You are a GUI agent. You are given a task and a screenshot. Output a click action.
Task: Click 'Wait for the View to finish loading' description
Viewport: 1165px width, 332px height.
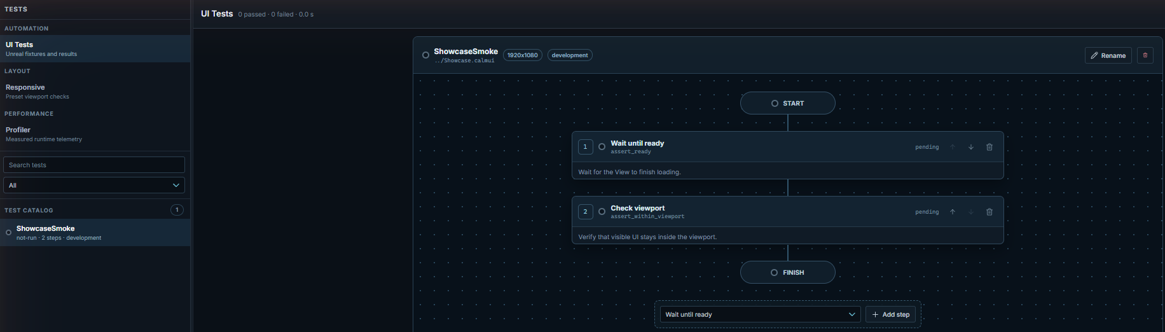pyautogui.click(x=630, y=172)
